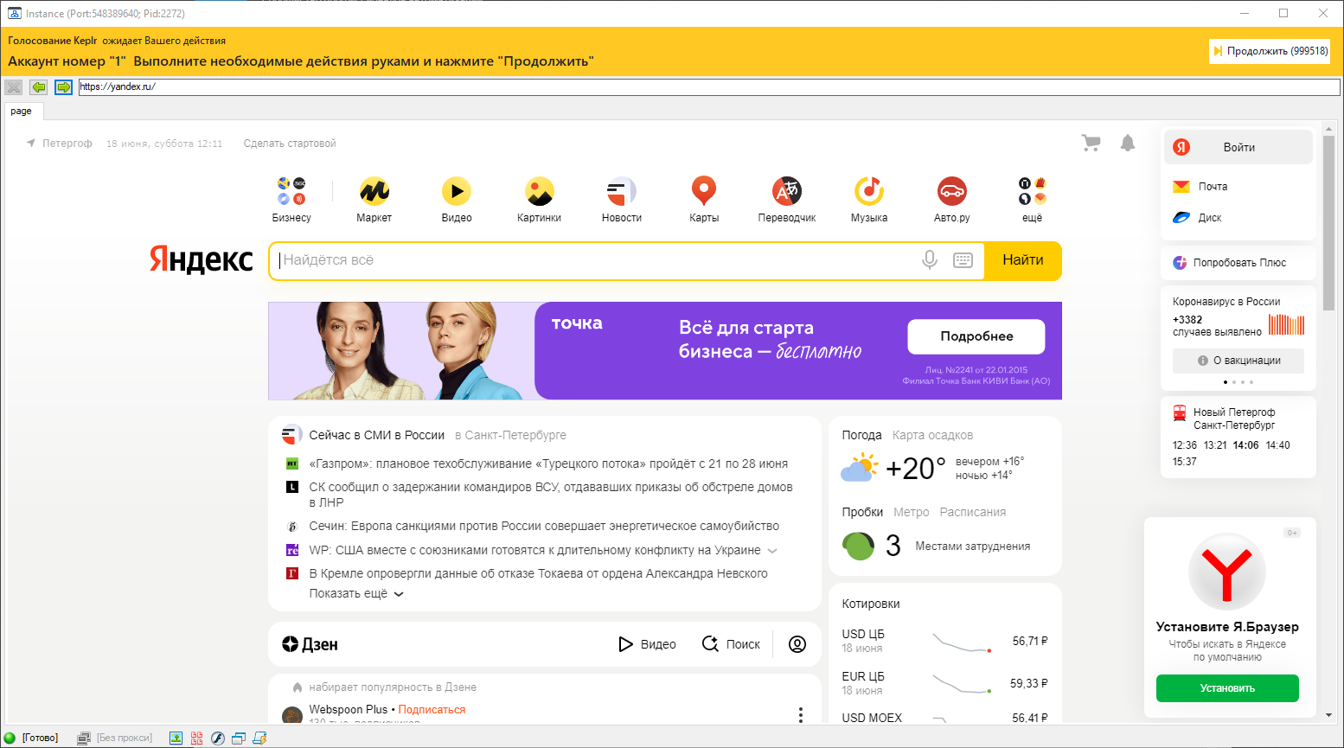Expand news list with Показать ещё
The image size is (1344, 748).
(356, 594)
